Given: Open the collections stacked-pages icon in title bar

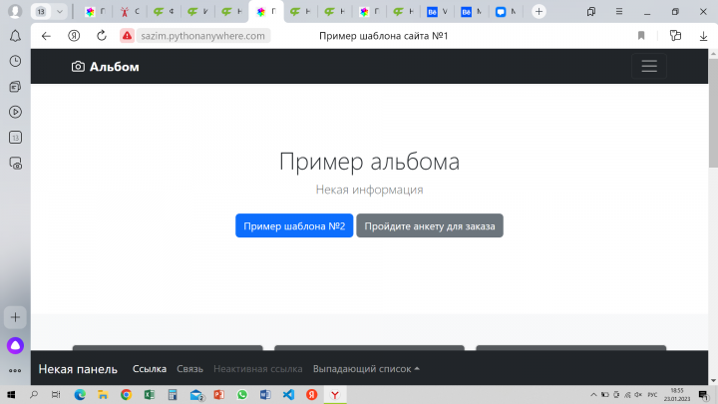Looking at the screenshot, I should (x=591, y=11).
